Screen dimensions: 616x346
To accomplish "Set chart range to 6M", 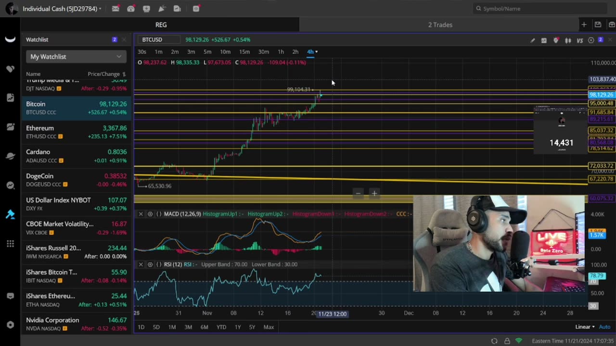I will pos(204,327).
